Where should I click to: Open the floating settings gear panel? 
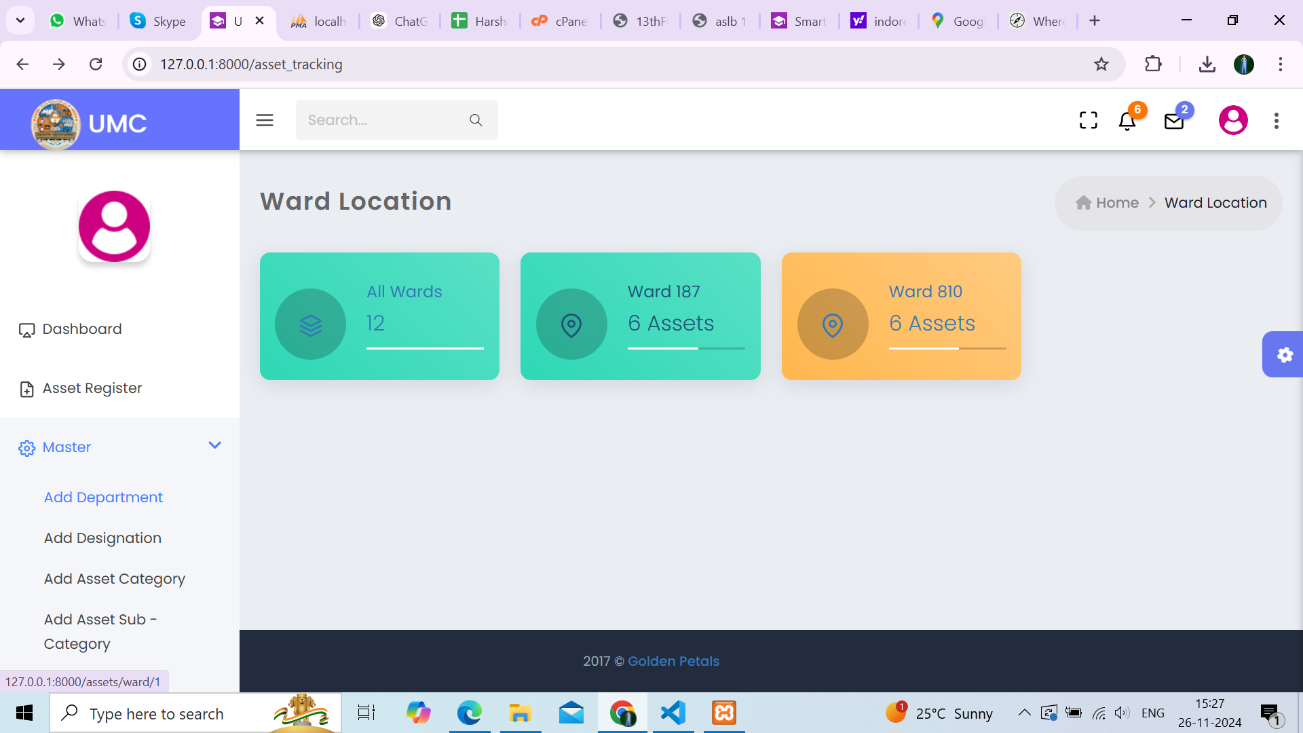tap(1284, 354)
